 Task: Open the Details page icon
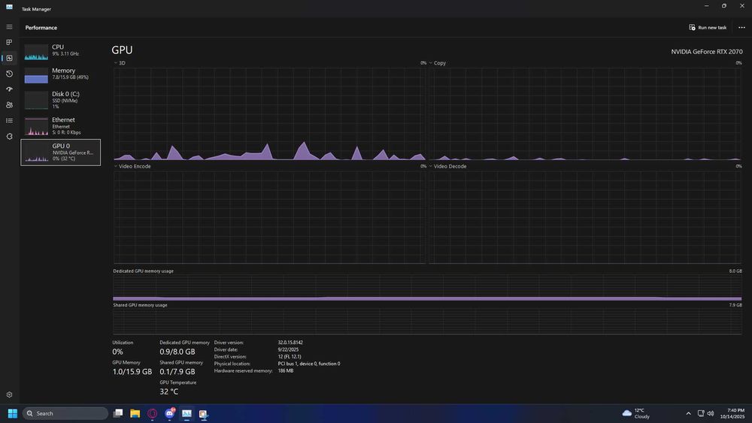click(x=9, y=121)
